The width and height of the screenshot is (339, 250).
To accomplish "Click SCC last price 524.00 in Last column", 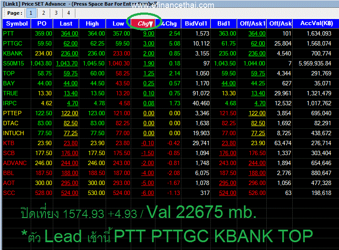I will pyautogui.click(x=69, y=193).
